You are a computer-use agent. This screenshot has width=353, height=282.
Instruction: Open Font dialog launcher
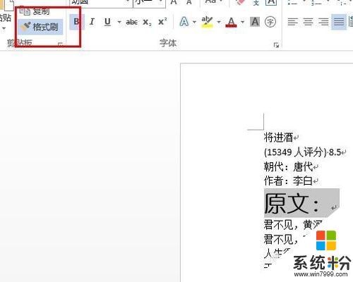click(276, 45)
